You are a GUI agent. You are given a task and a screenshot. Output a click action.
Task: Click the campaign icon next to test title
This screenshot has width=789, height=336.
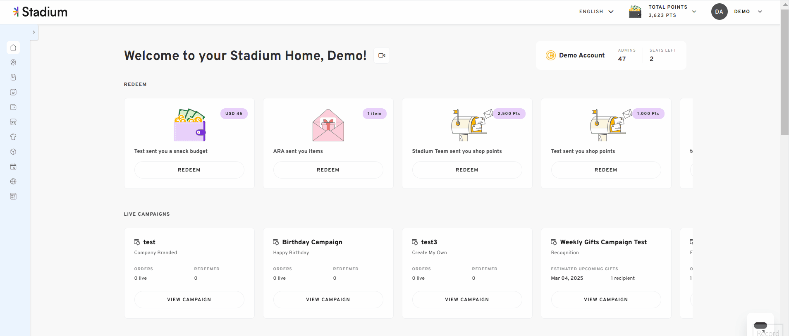(137, 242)
